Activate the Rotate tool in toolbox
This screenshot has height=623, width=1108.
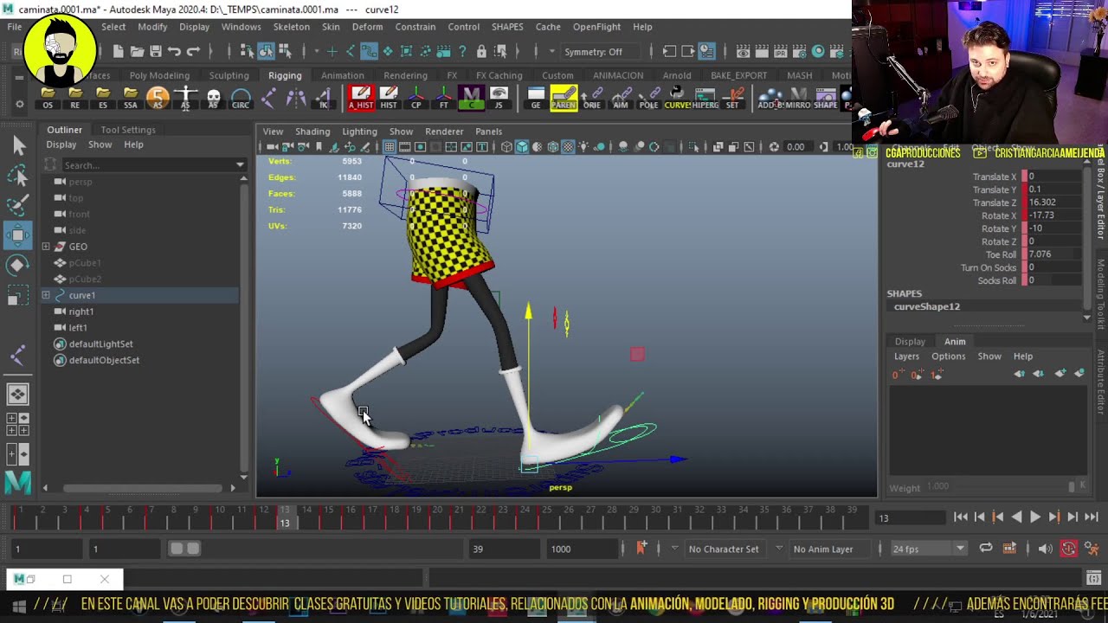(x=18, y=266)
